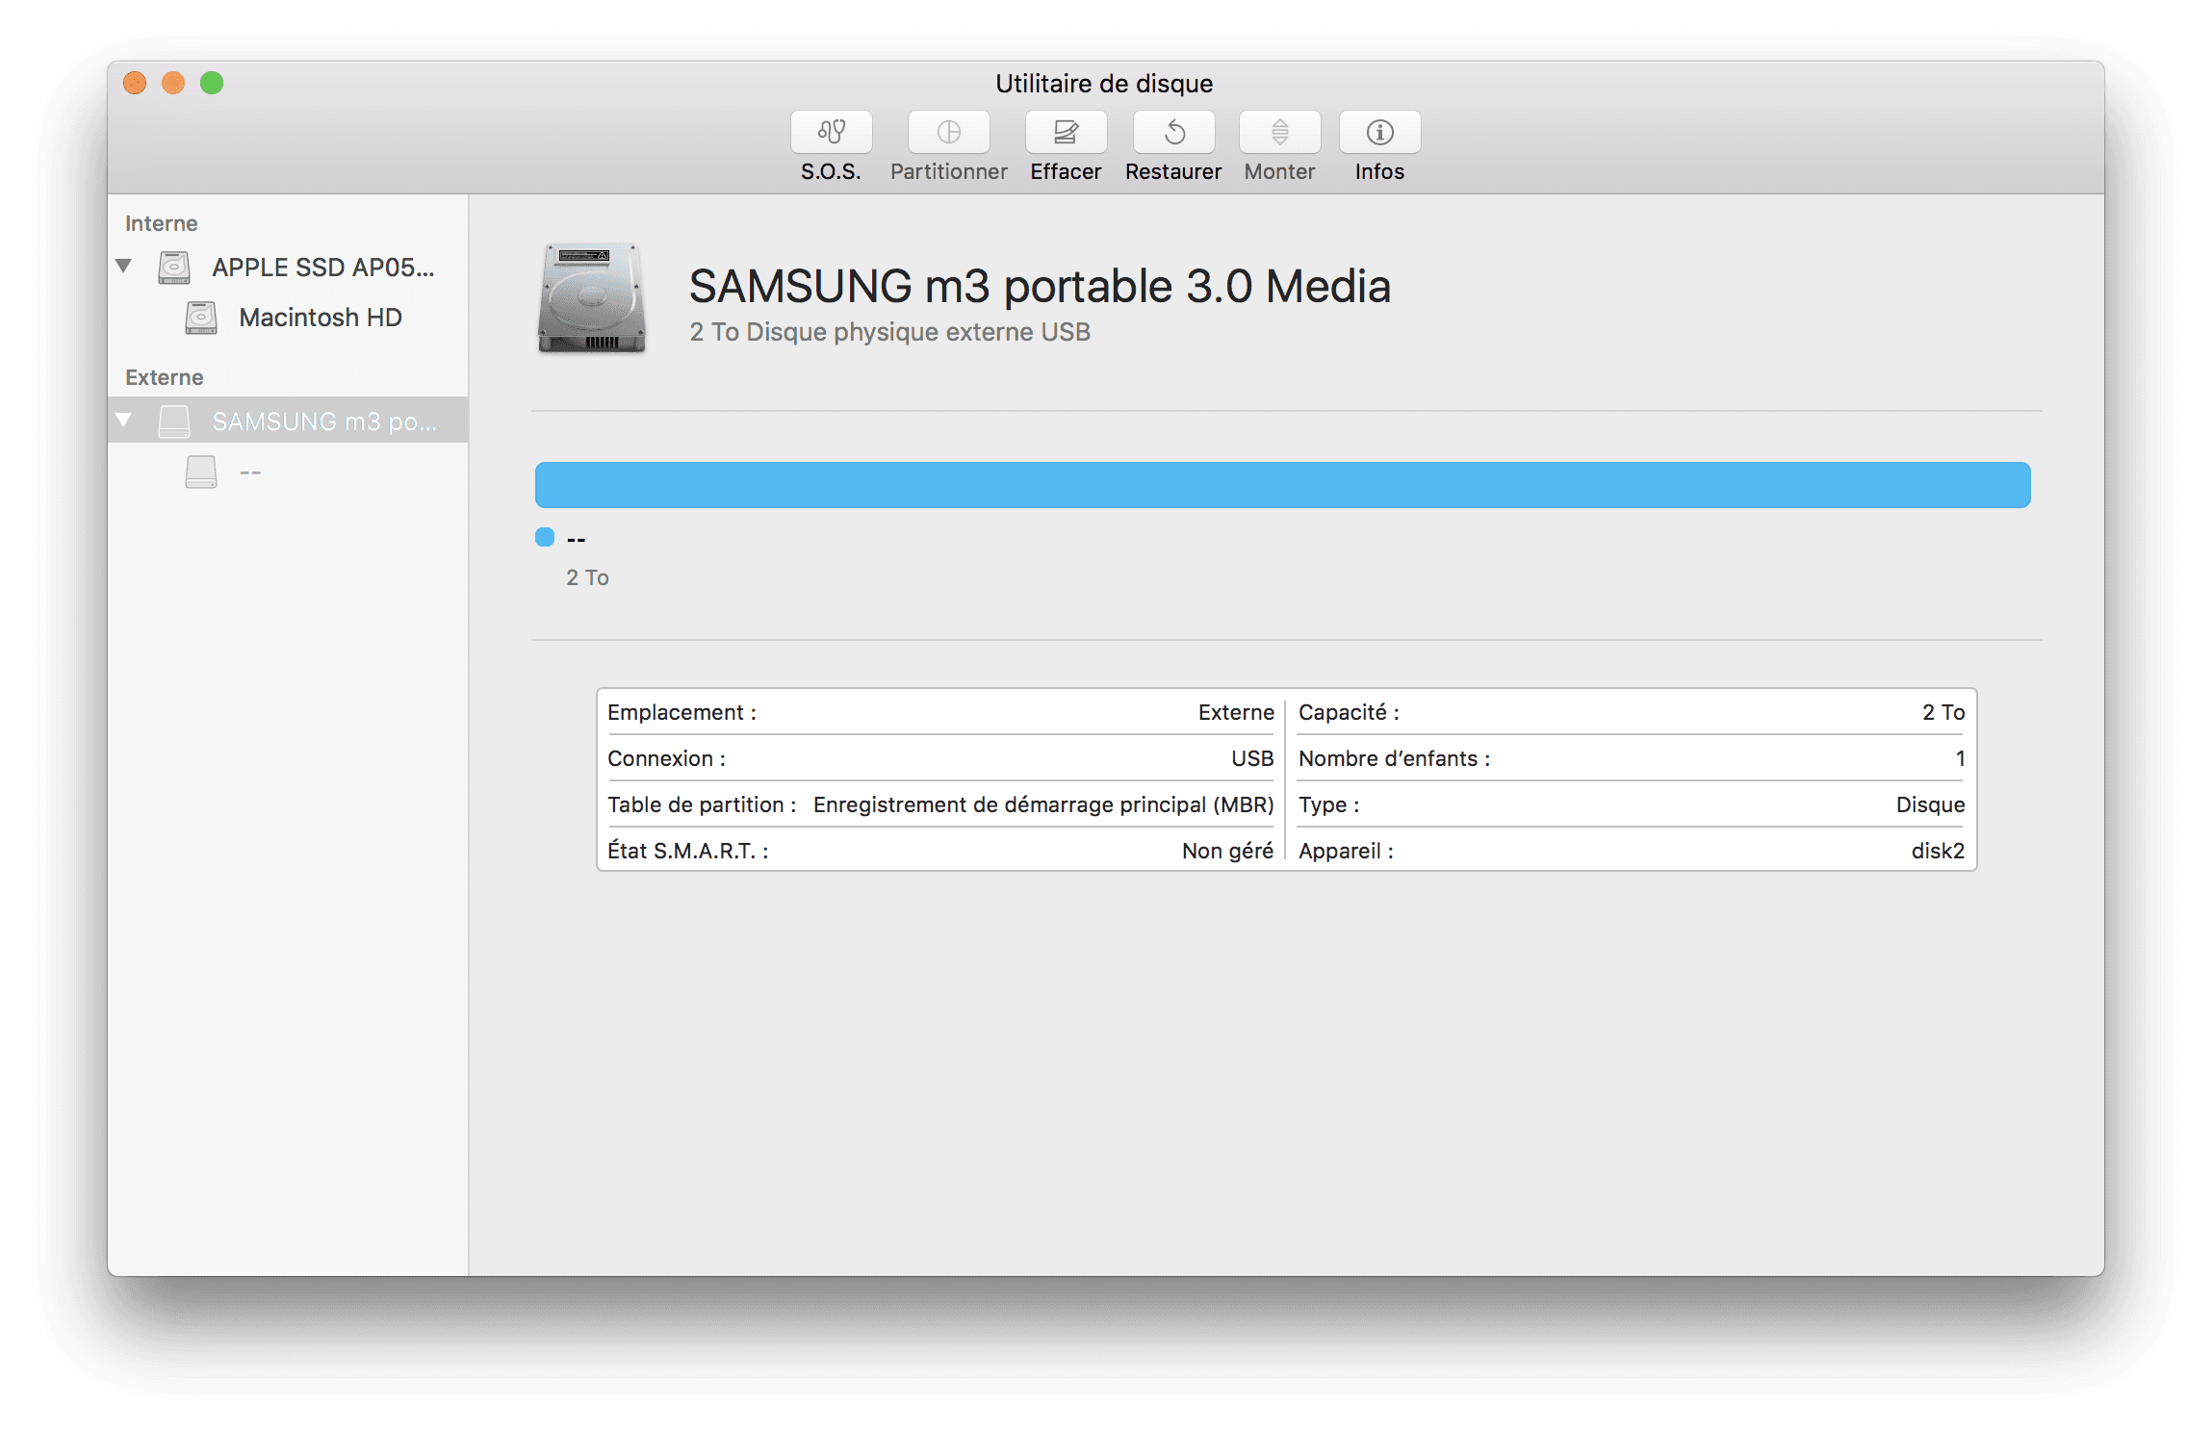Click '2 To Disque physique externe USB' subtitle
Image resolution: width=2212 pixels, height=1430 pixels.
coord(889,332)
